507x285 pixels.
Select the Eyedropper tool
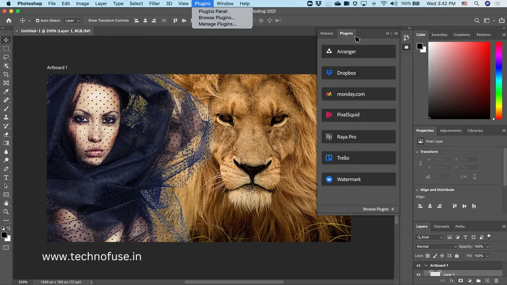click(x=6, y=92)
